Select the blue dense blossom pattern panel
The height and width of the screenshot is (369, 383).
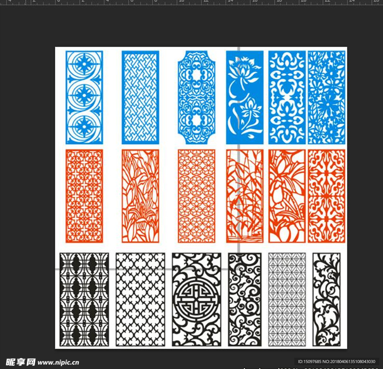[x=327, y=97]
